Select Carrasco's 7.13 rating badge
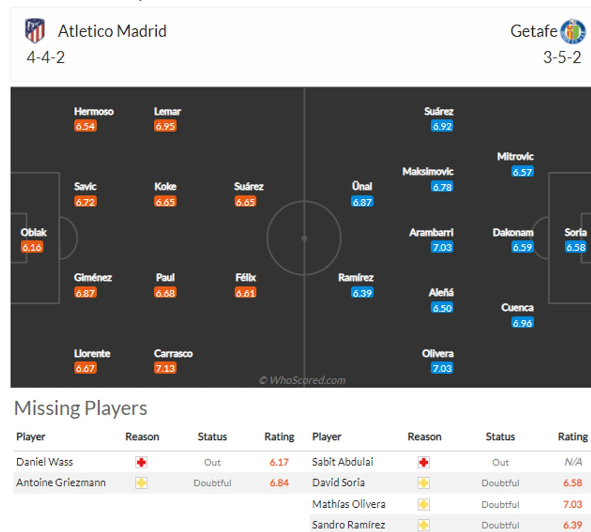Screen dimensions: 591x532 (165, 368)
